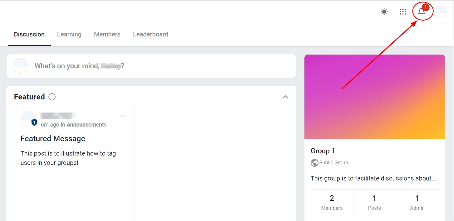Click the 2 Members stat
The height and width of the screenshot is (221, 454).
coord(332,202)
